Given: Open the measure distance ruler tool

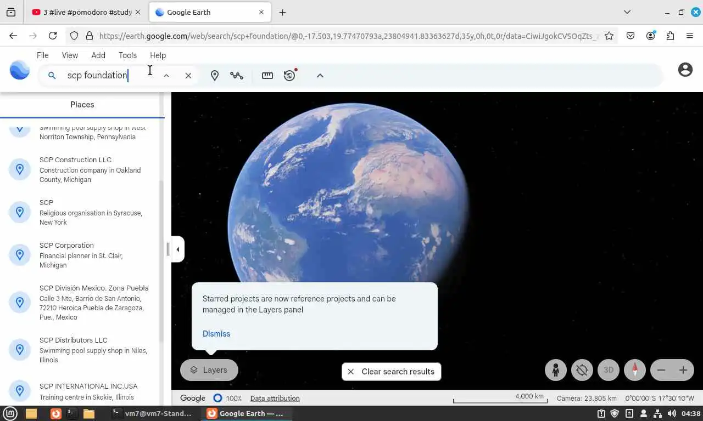Looking at the screenshot, I should click(x=267, y=76).
